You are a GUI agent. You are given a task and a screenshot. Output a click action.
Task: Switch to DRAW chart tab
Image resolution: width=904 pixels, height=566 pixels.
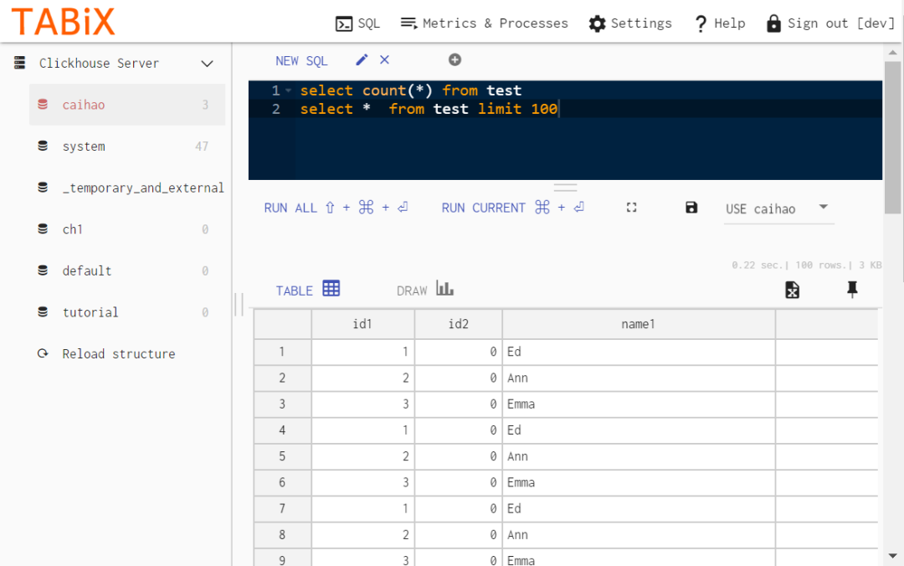pyautogui.click(x=425, y=290)
